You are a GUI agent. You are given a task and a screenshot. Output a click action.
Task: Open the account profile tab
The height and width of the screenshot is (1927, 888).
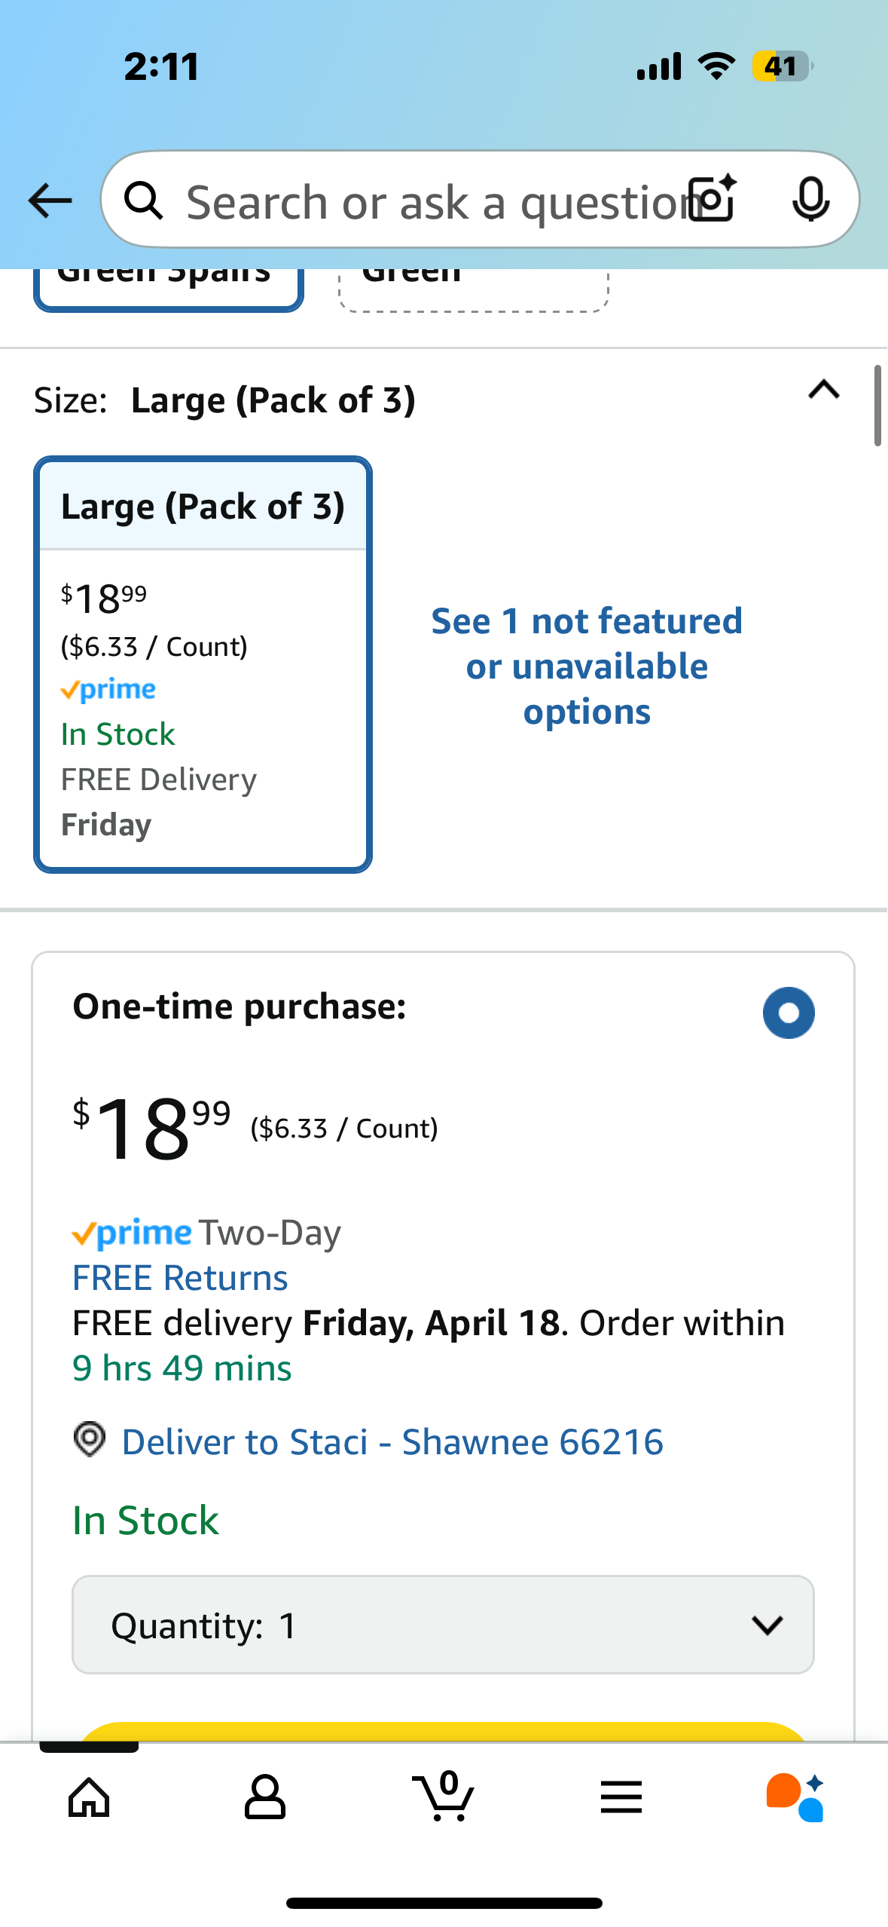(x=265, y=1797)
